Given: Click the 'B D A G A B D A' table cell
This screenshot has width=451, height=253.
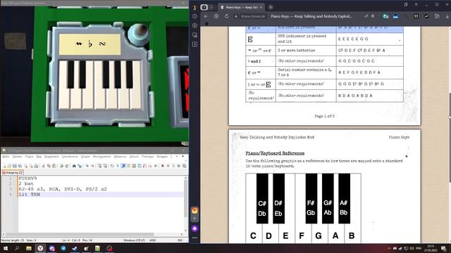Looking at the screenshot, I should [369, 96].
